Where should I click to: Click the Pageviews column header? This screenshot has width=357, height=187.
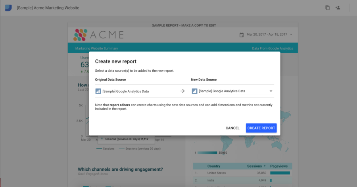[x=279, y=166]
